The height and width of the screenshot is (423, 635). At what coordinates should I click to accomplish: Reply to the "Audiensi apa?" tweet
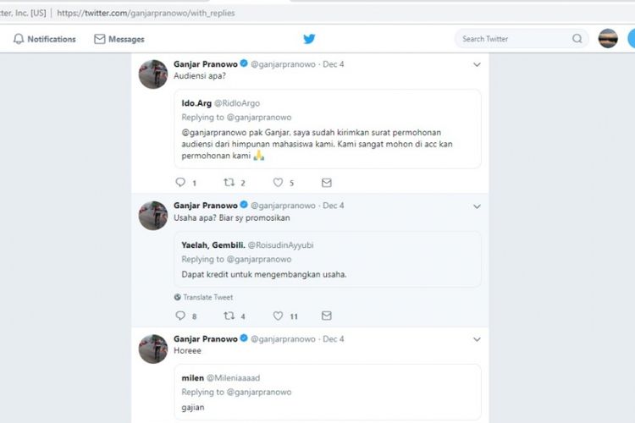179,183
